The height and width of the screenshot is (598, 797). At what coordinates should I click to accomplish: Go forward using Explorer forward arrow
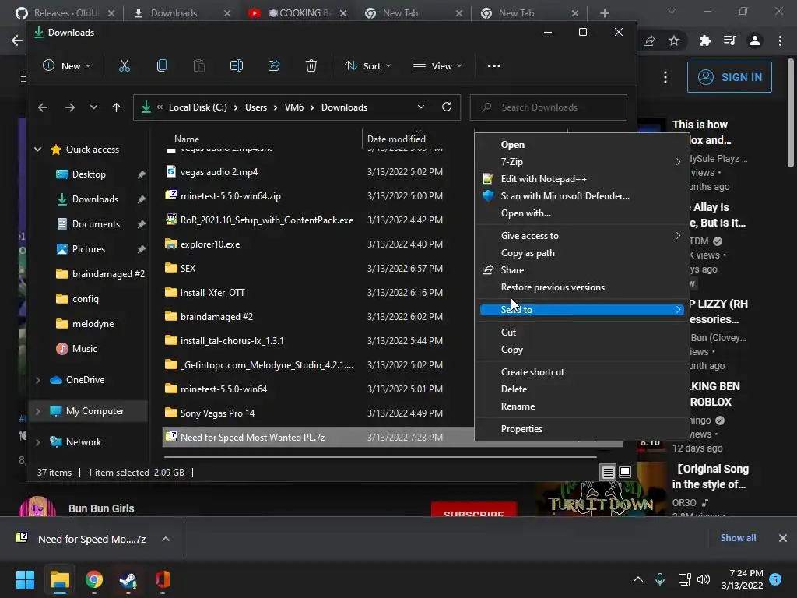(x=69, y=107)
